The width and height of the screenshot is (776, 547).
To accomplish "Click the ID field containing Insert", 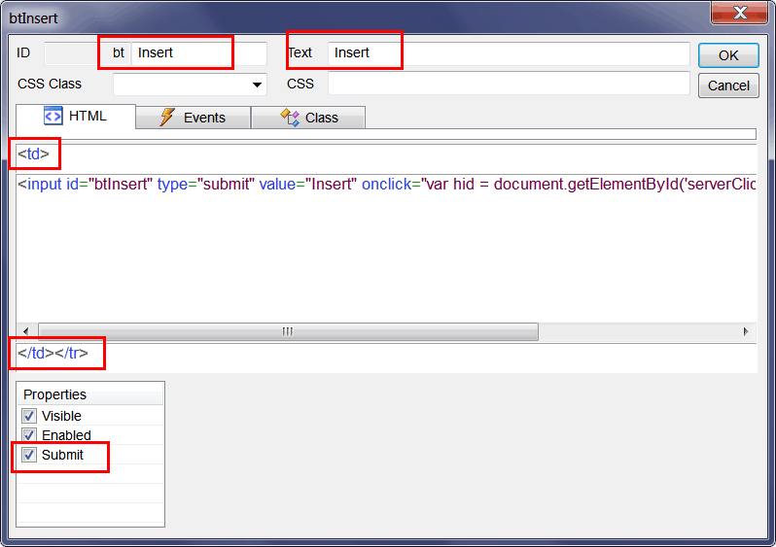I will (198, 52).
